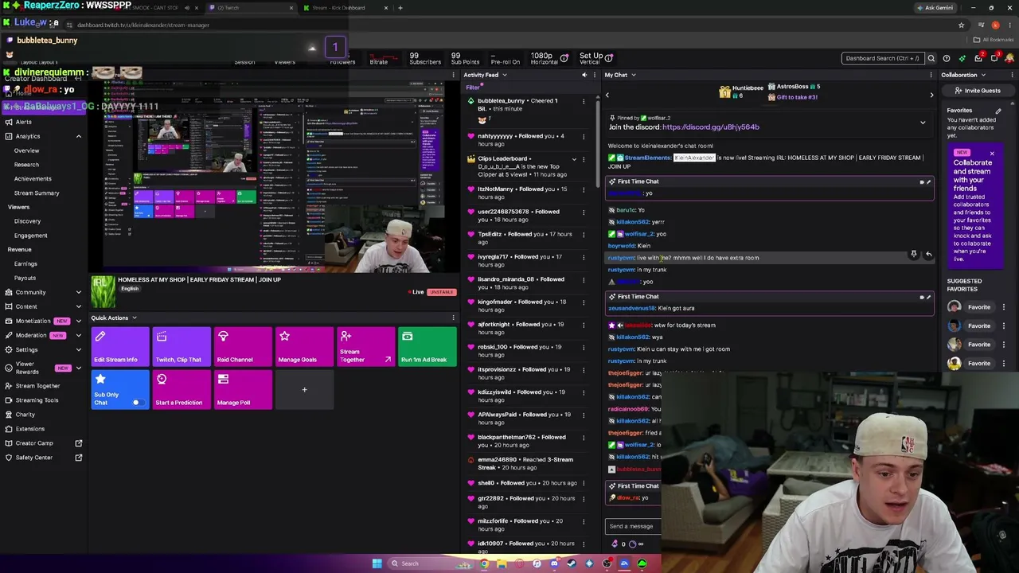Collapse the Analytics sidebar section

coord(78,136)
